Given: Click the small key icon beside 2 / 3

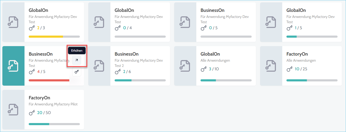Looking at the screenshot, I should 32,28.
